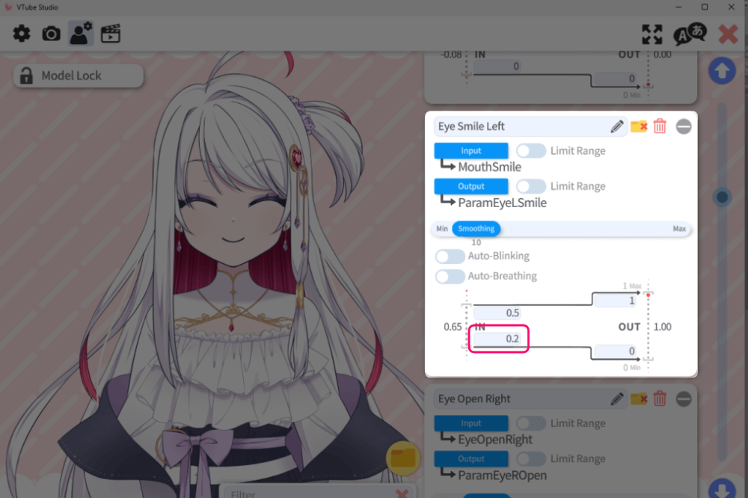Collapse the Eye Open Right parameter card
The width and height of the screenshot is (748, 498).
(684, 399)
